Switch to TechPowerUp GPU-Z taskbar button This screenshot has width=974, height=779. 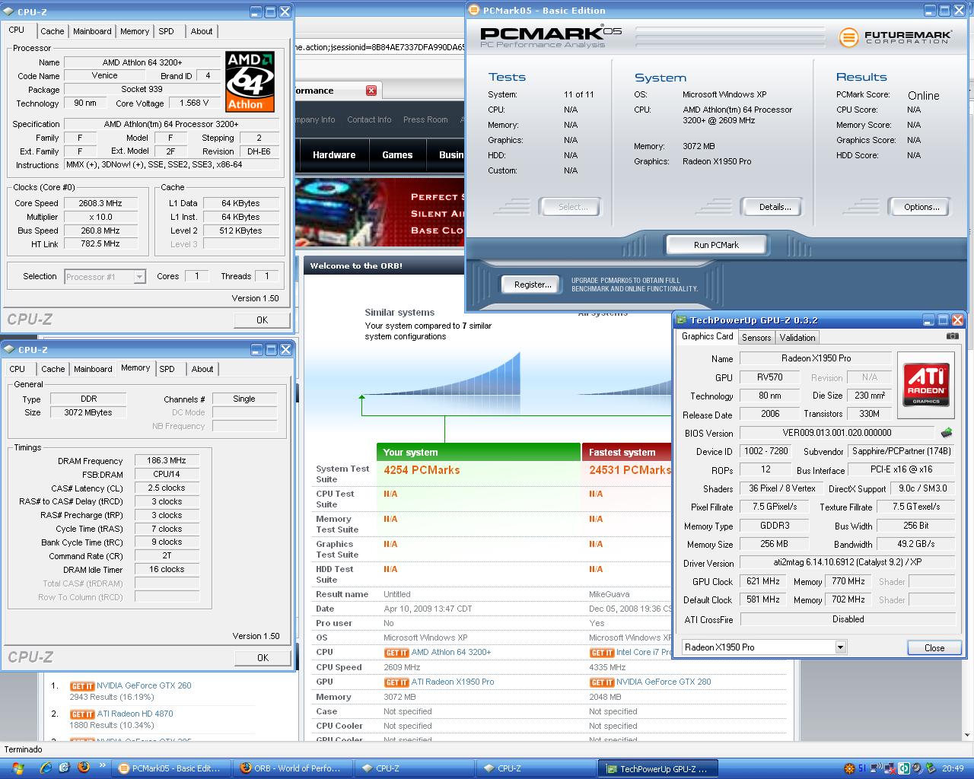[x=657, y=768]
